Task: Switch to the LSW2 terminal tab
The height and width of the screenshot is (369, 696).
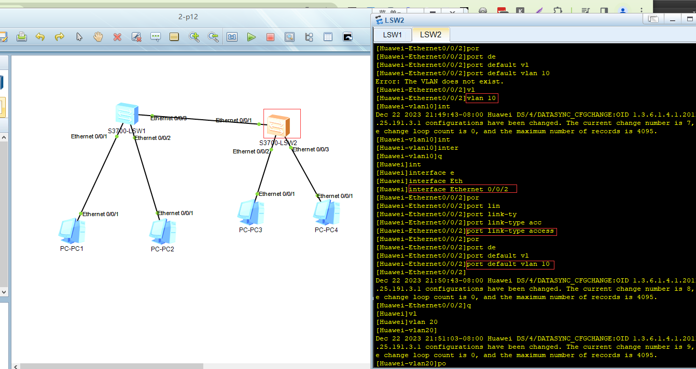Action: click(x=430, y=35)
